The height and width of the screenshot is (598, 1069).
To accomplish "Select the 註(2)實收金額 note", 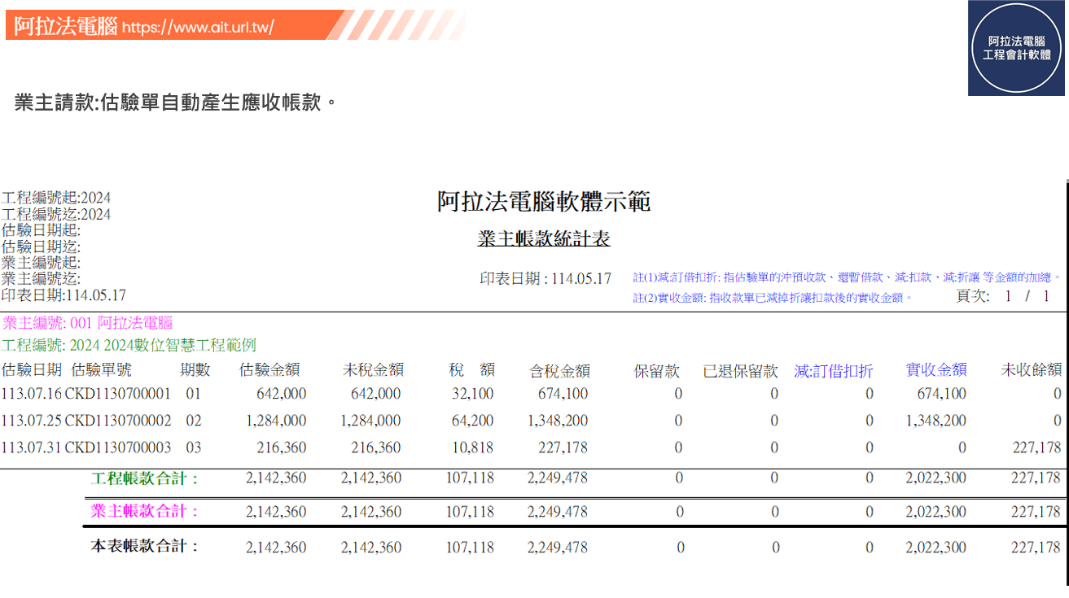I will point(773,298).
